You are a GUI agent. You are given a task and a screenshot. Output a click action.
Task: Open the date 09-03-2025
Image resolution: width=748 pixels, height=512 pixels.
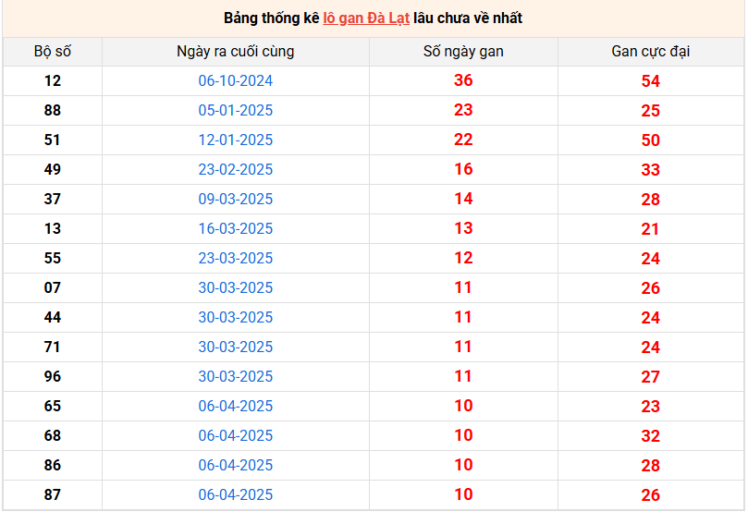(236, 200)
